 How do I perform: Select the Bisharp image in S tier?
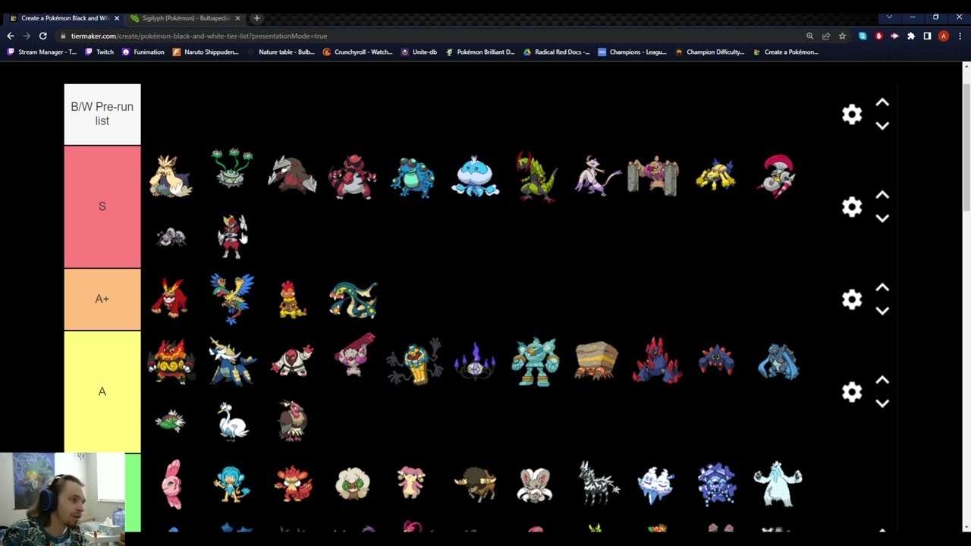coord(232,237)
